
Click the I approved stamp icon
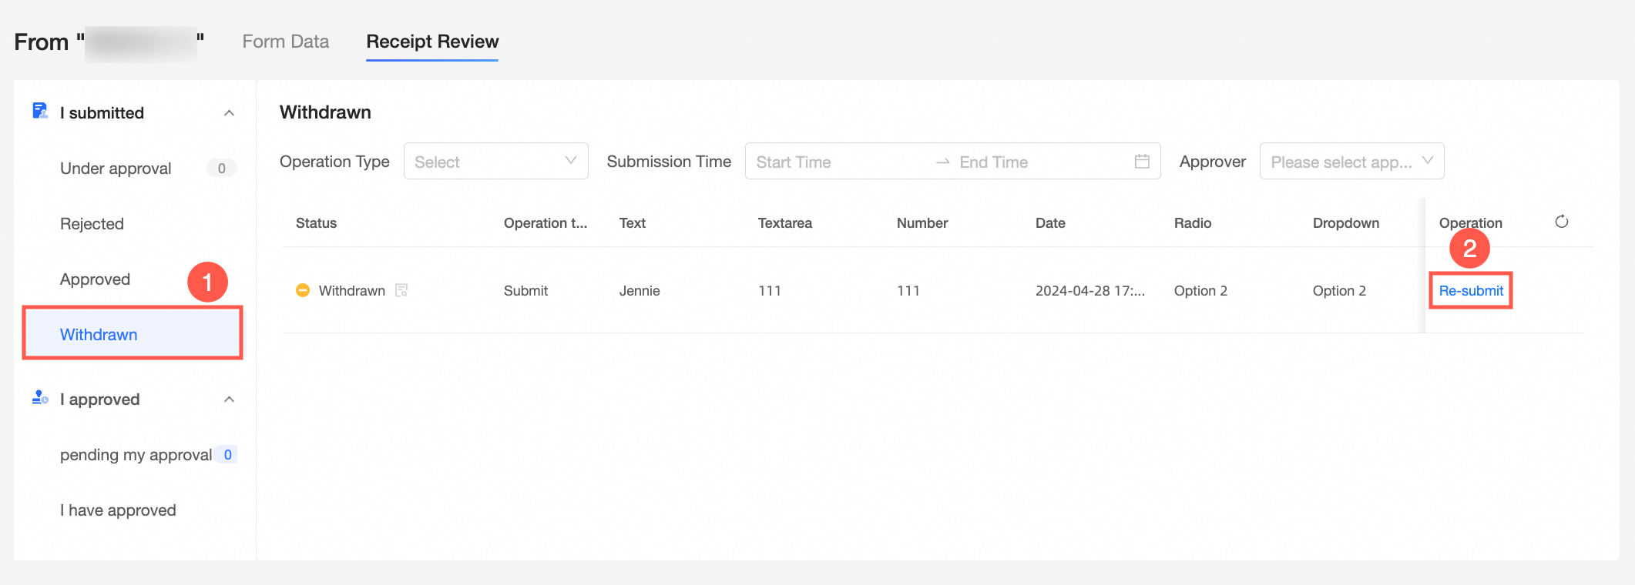point(40,398)
